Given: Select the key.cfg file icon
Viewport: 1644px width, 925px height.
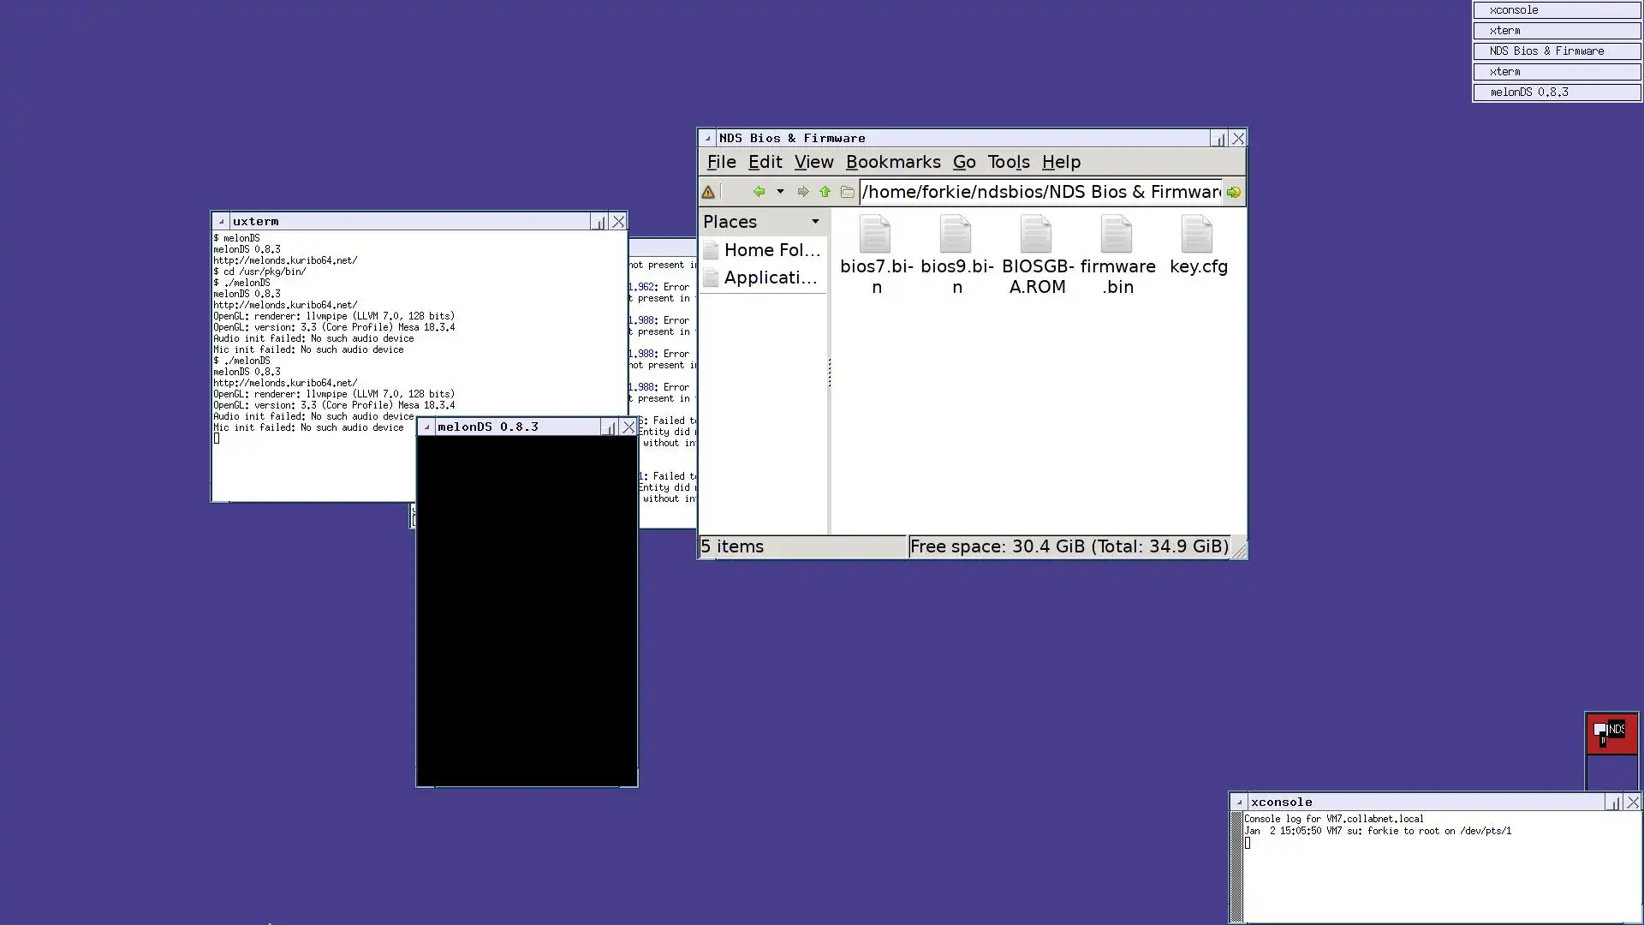Looking at the screenshot, I should click(1197, 236).
